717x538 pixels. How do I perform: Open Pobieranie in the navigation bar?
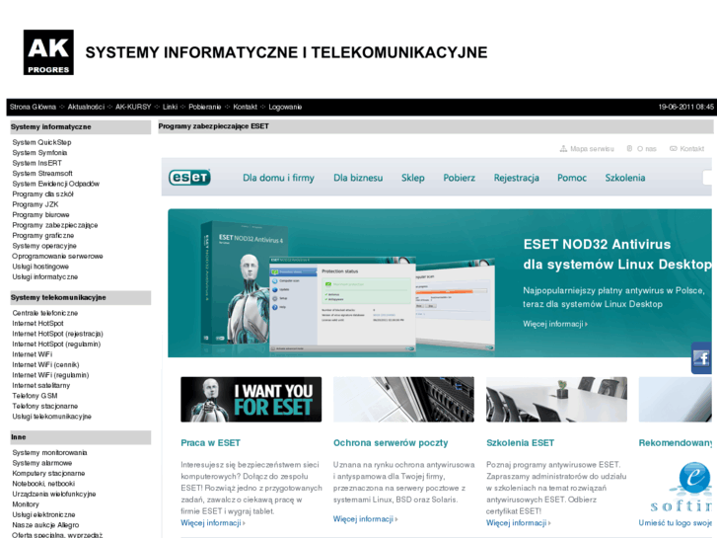point(205,107)
